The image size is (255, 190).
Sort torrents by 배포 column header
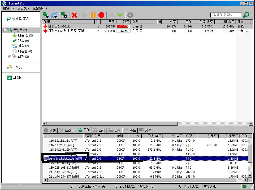pos(170,22)
